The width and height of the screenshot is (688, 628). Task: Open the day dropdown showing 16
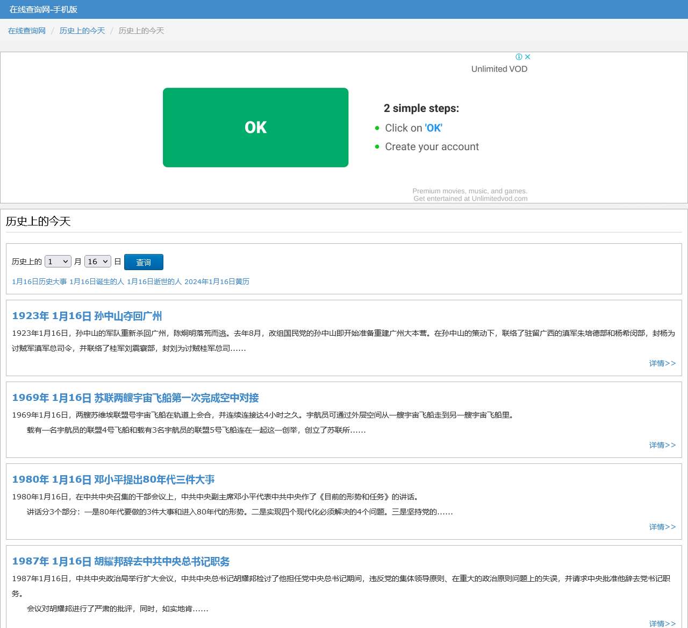coord(97,262)
